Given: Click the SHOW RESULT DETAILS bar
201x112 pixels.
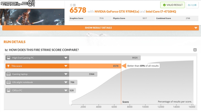Looking at the screenshot, I should point(100,28).
